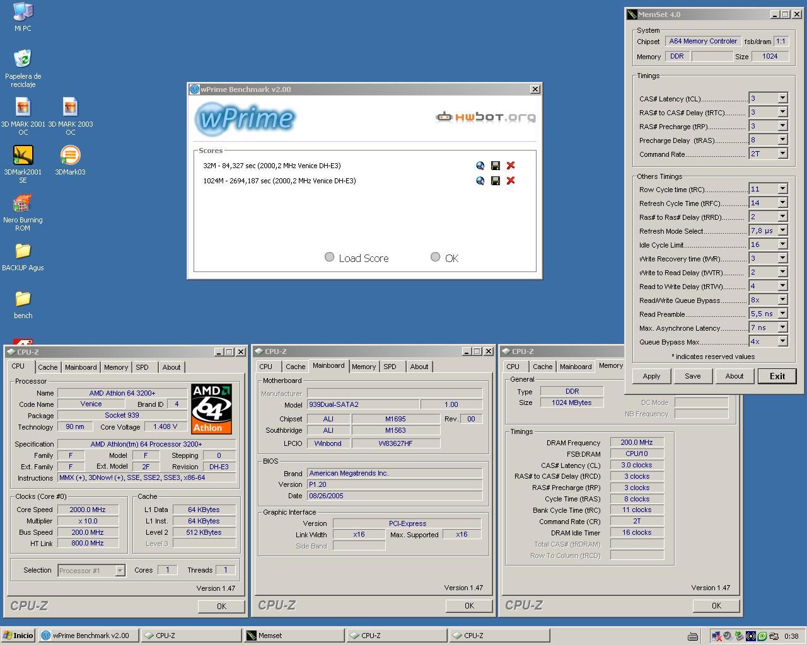Select Load Score radio button
Image resolution: width=807 pixels, height=645 pixels.
tap(329, 257)
